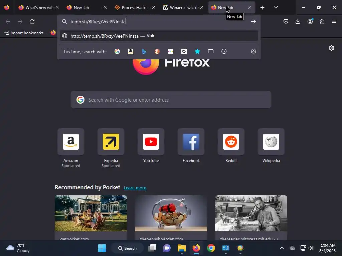Search this time with eBay icon
Screen dimensions: 342x256
click(x=171, y=51)
